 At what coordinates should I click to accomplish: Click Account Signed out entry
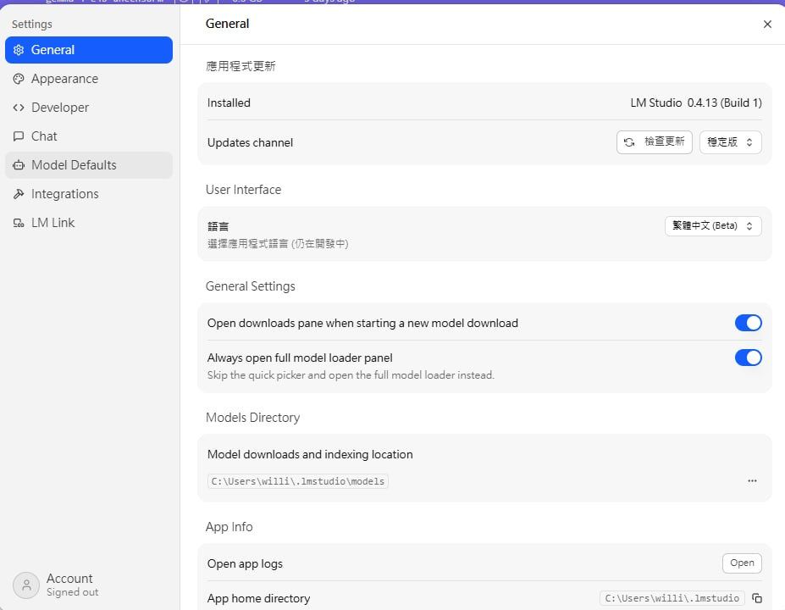tap(56, 585)
